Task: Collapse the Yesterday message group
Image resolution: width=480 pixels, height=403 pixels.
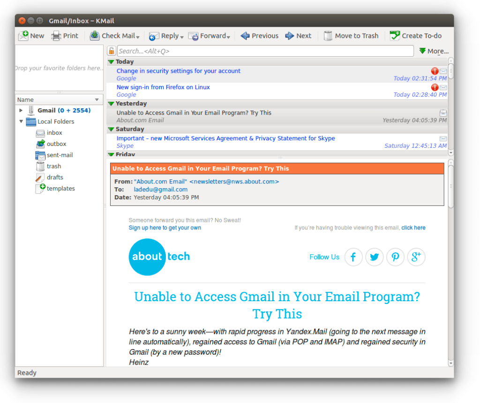Action: point(111,104)
